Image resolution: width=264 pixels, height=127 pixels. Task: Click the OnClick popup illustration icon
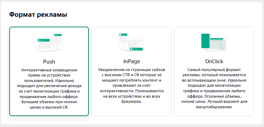pyautogui.click(x=214, y=42)
